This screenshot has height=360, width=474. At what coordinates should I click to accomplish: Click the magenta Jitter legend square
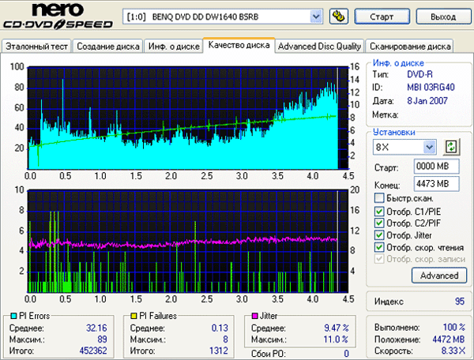coord(253,316)
